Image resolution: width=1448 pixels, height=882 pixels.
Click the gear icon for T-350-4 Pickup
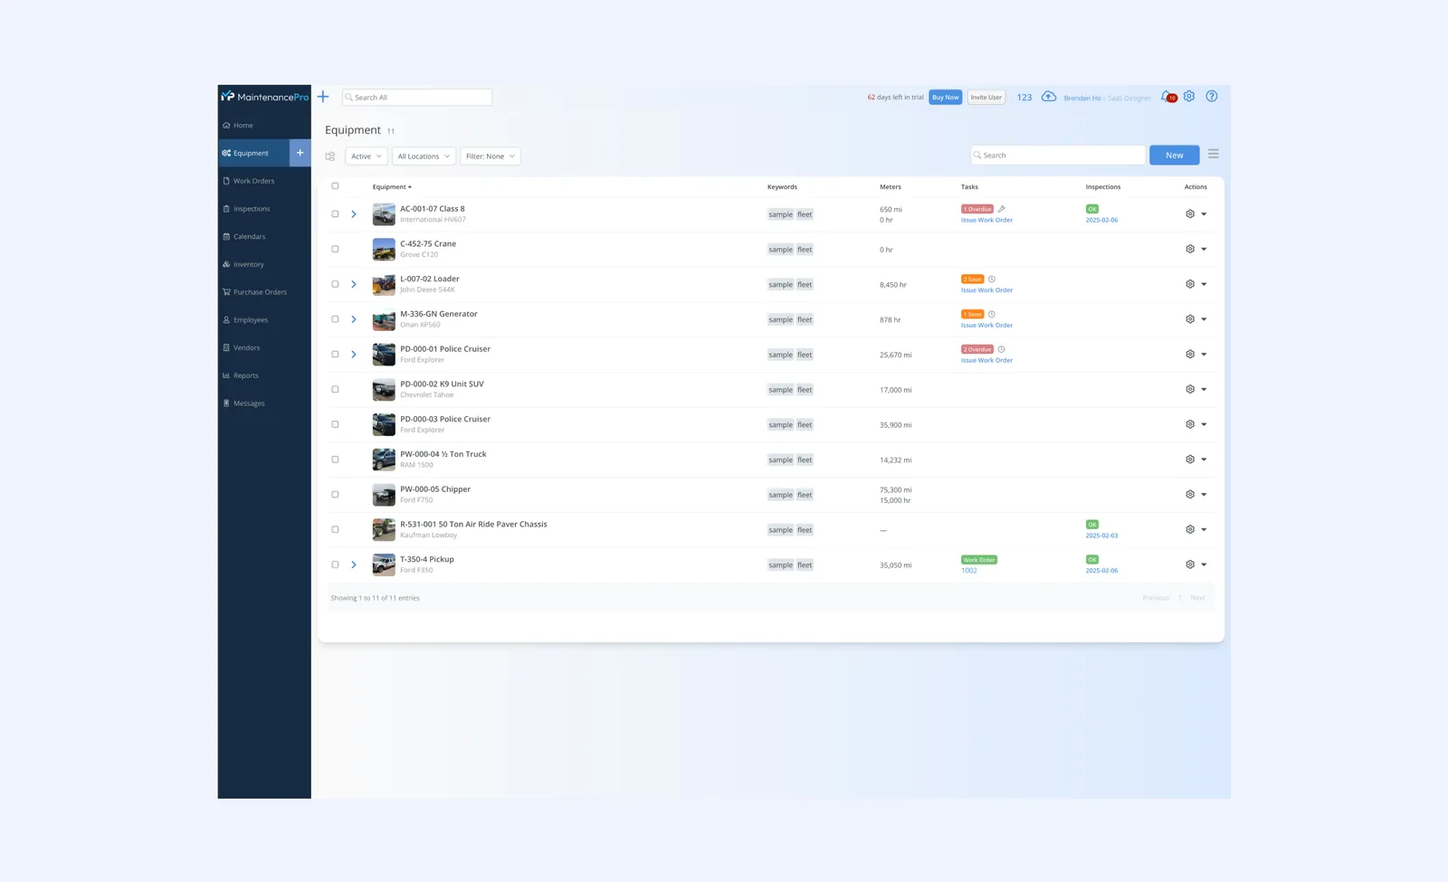click(x=1190, y=564)
